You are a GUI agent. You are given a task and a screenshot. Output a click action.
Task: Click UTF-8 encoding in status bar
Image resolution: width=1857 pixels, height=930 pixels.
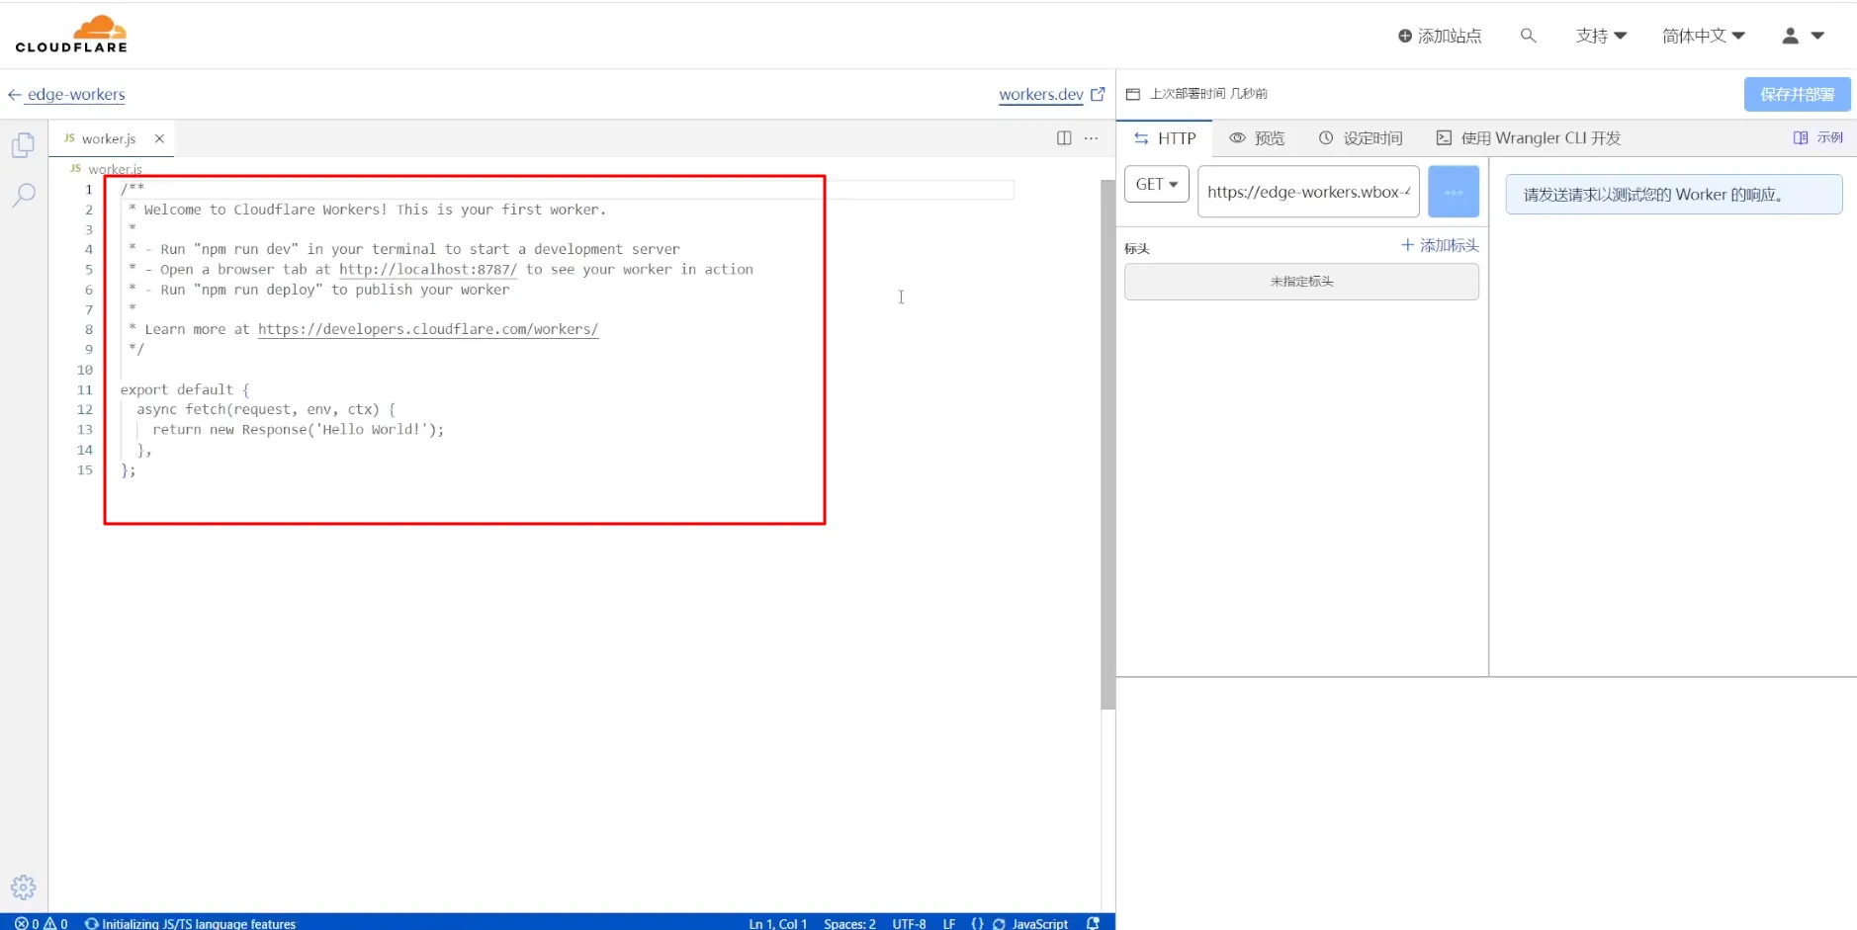point(909,923)
